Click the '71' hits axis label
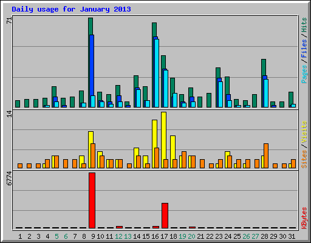The width and height of the screenshot is (311, 243). pyautogui.click(x=9, y=21)
